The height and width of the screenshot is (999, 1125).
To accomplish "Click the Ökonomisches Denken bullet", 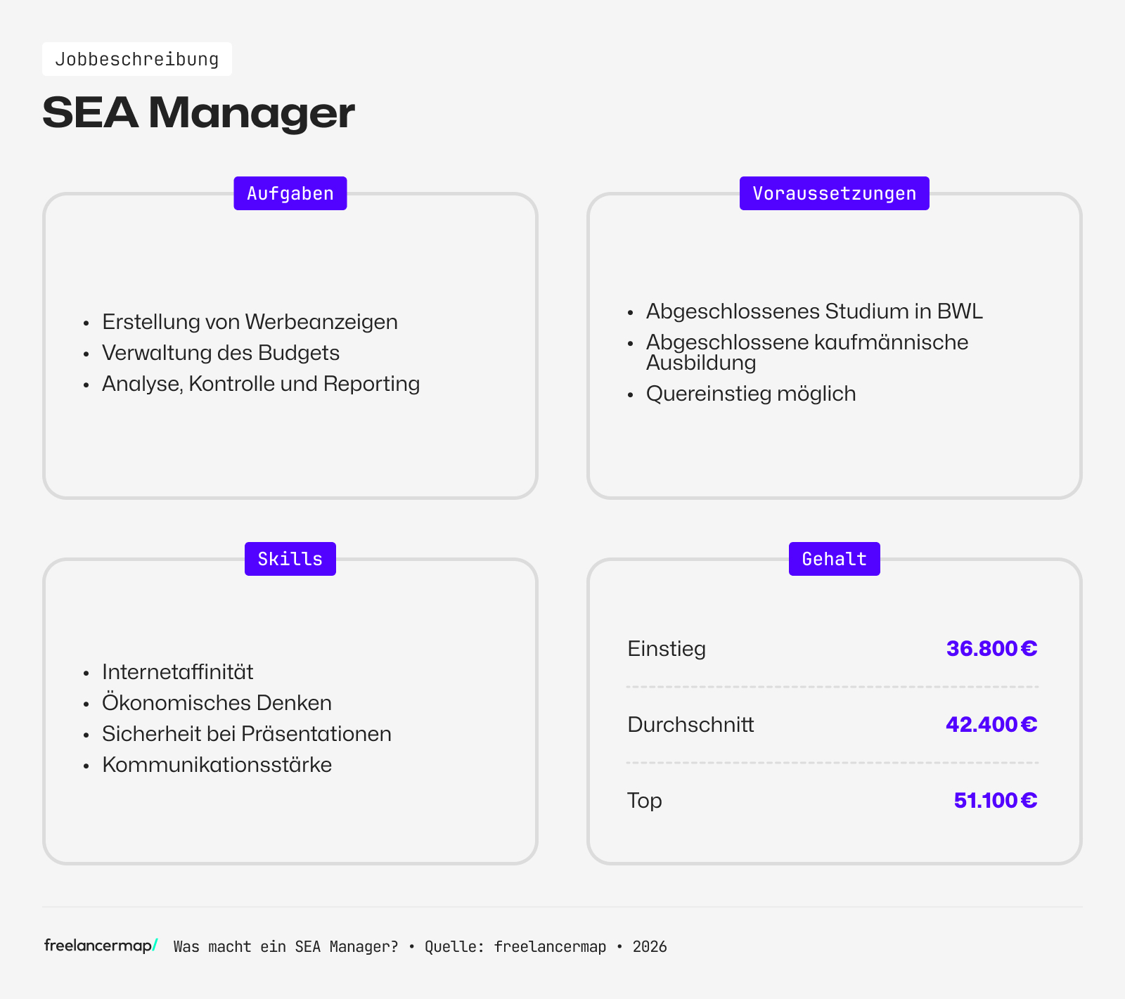I will [x=217, y=702].
